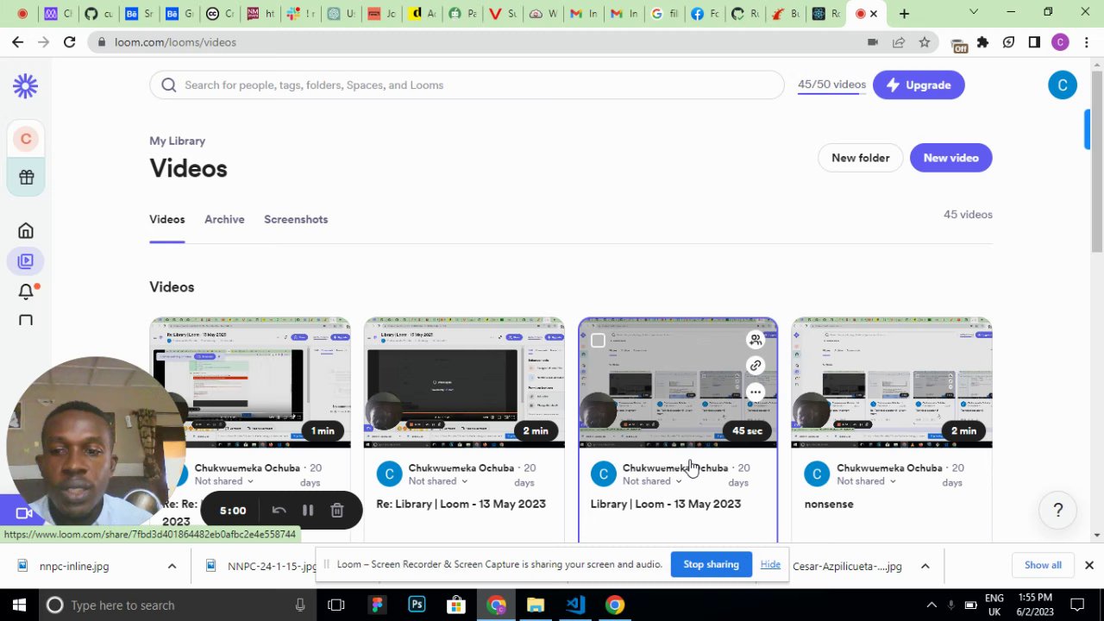Viewport: 1104px width, 621px height.
Task: Copy link icon on the hovered video
Action: pos(756,366)
